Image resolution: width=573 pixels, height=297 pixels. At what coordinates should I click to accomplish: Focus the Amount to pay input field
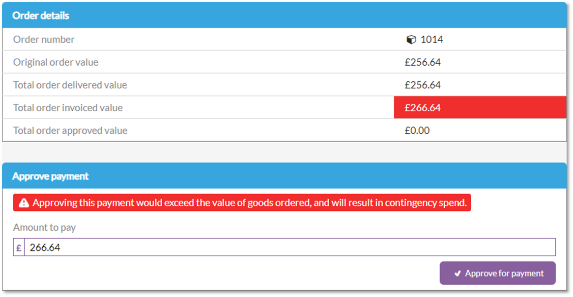290,247
